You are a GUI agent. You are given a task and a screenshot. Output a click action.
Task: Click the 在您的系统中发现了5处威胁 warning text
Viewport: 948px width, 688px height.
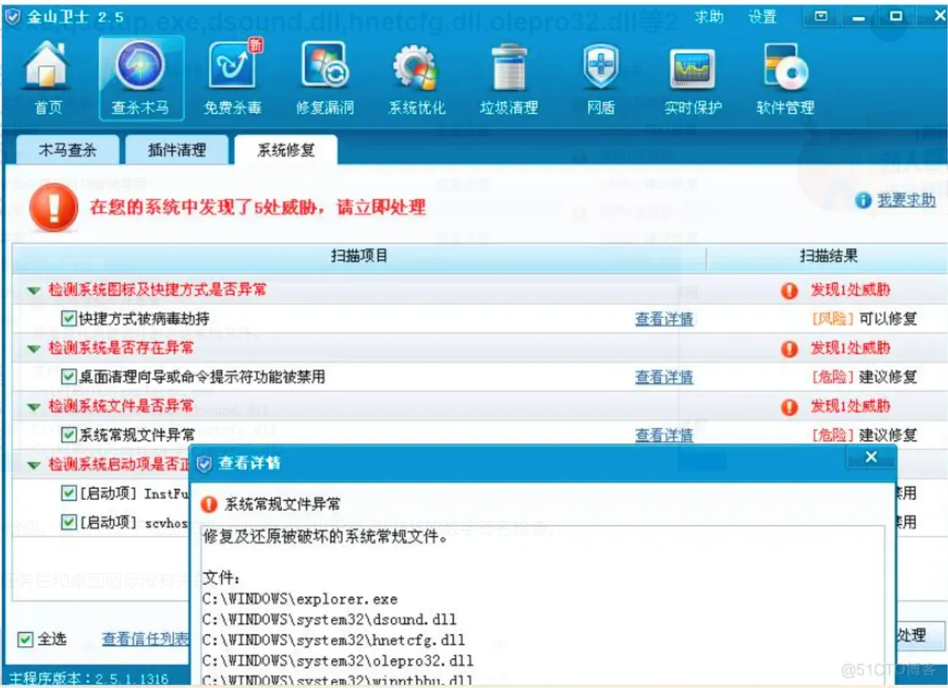[x=258, y=208]
